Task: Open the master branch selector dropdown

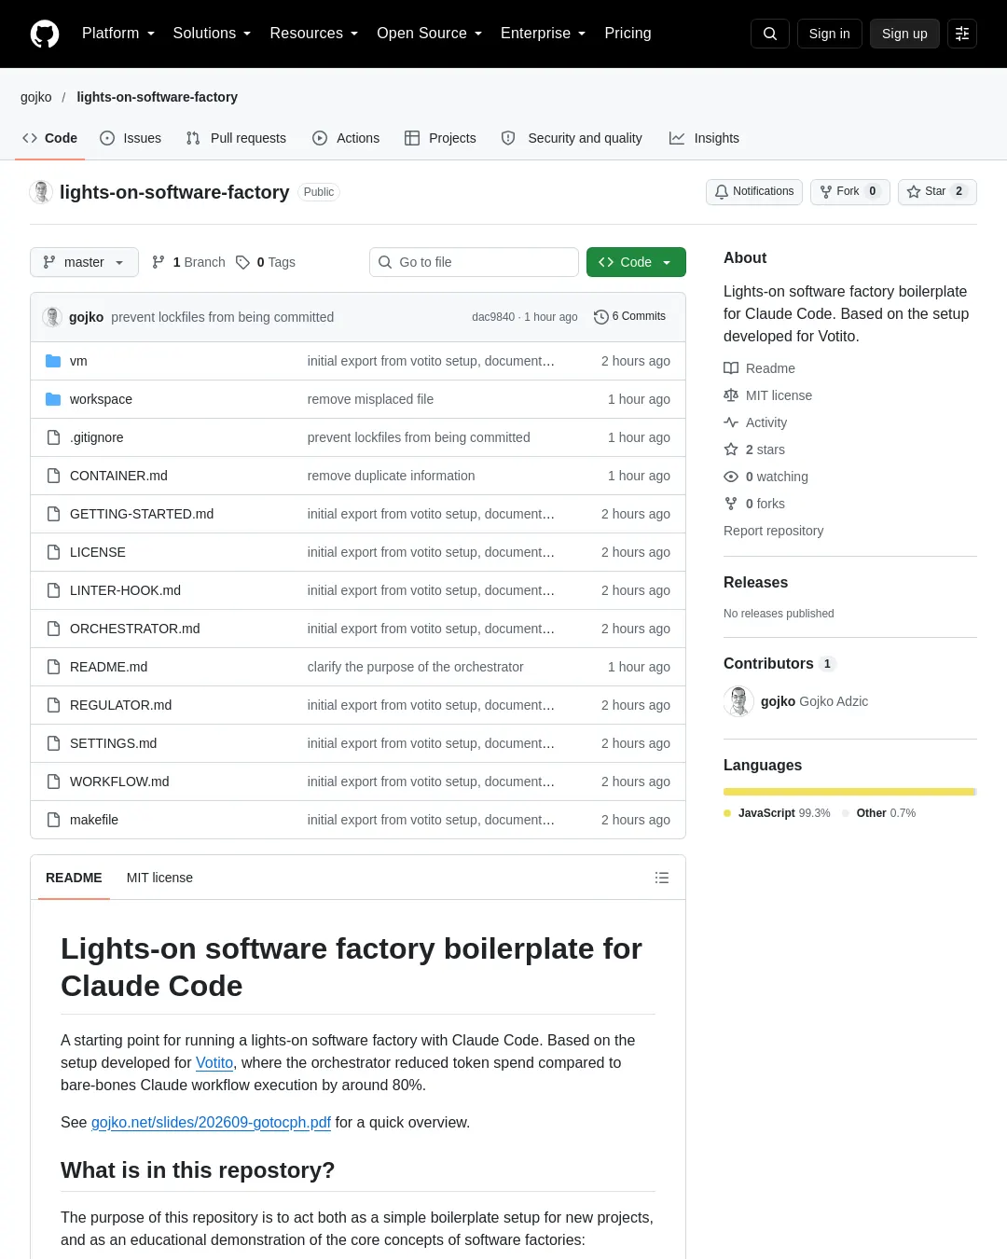Action: click(x=84, y=262)
